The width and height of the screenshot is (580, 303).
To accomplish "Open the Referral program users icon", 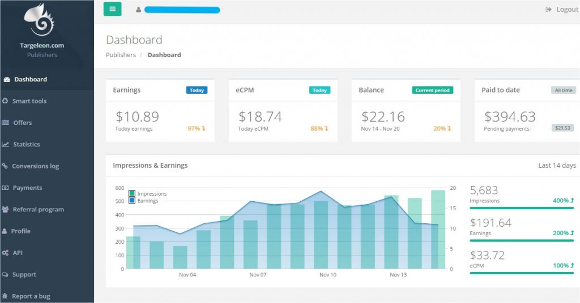I will [6, 209].
